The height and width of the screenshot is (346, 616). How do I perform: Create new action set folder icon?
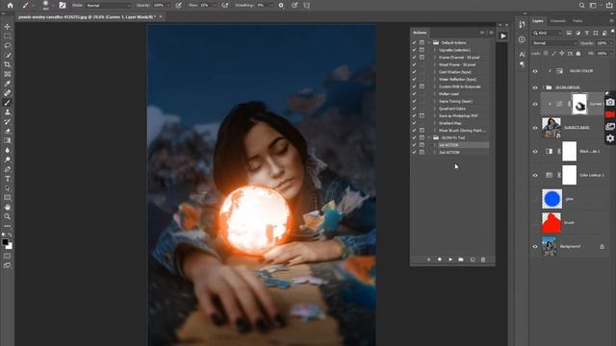(461, 259)
